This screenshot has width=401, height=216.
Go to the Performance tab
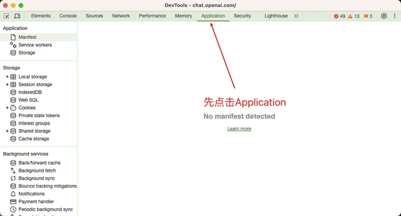point(153,16)
